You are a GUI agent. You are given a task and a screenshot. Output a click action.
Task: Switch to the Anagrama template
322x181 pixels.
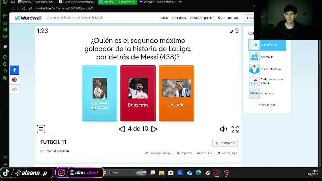click(267, 93)
